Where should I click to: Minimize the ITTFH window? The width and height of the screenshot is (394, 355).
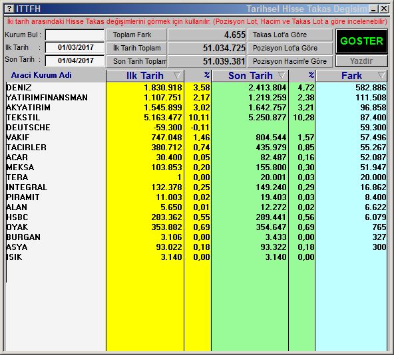pos(373,9)
